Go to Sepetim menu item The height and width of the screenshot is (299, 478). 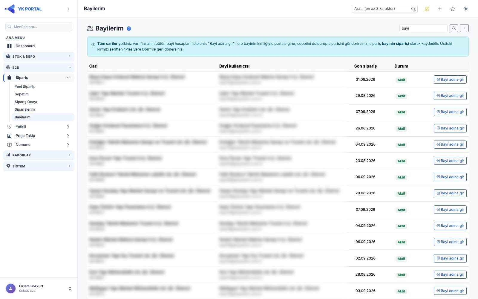[43, 94]
